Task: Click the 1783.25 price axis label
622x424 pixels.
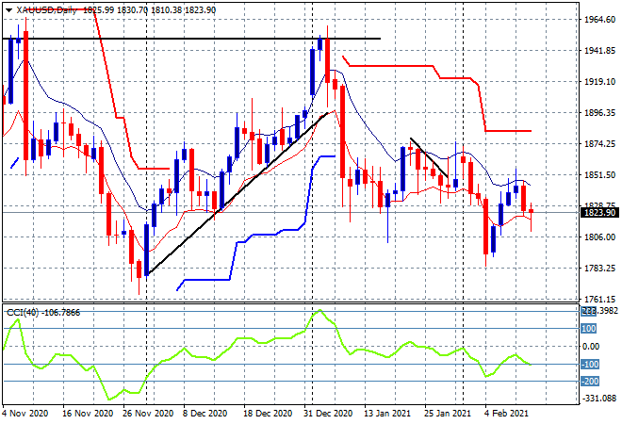Action: (599, 269)
